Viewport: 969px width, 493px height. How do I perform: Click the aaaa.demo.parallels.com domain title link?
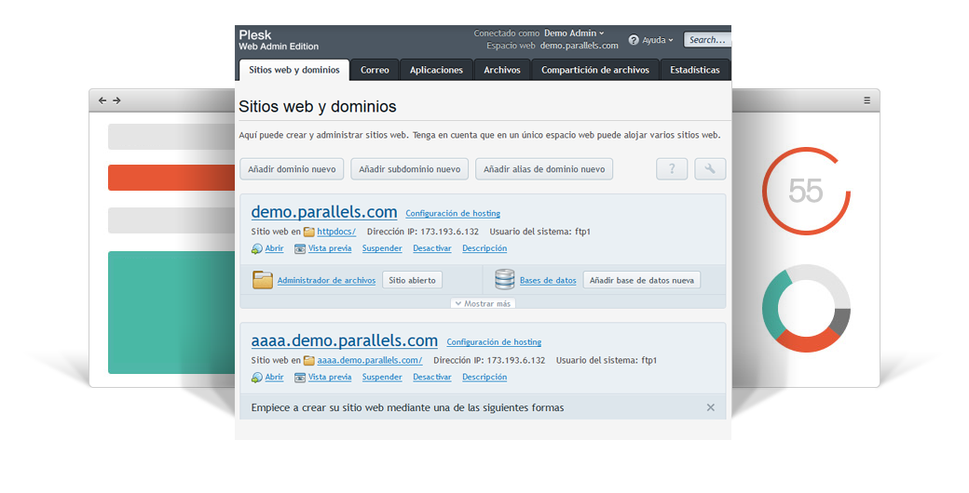[344, 340]
